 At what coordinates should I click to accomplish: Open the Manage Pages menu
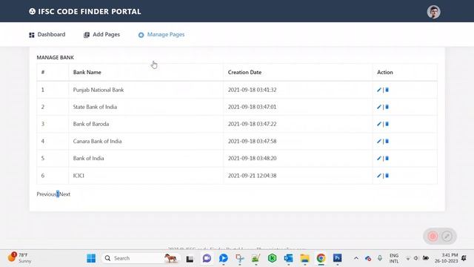click(x=161, y=35)
